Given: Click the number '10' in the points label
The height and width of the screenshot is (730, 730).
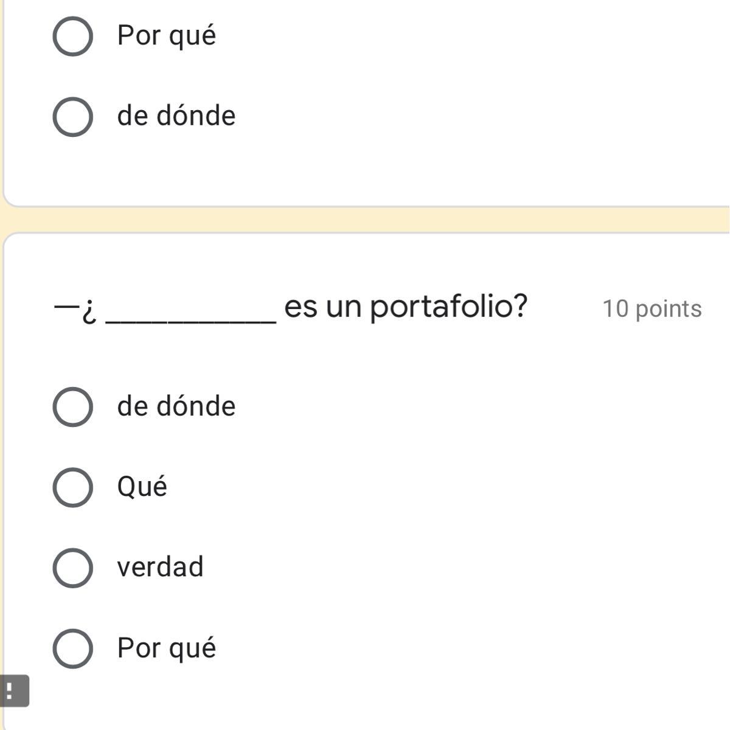Looking at the screenshot, I should tap(615, 308).
